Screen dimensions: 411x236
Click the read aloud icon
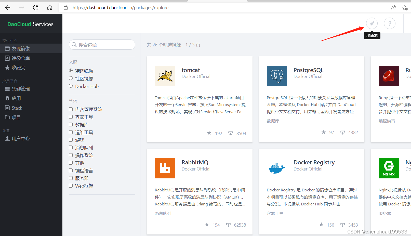tap(393, 8)
